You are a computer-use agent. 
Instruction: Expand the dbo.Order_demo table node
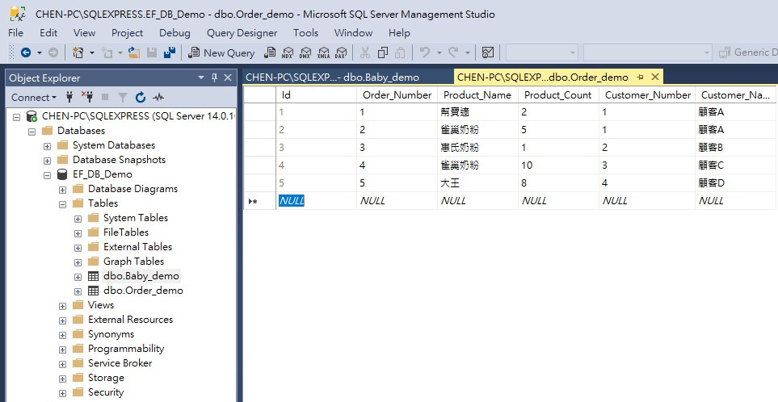tap(78, 291)
